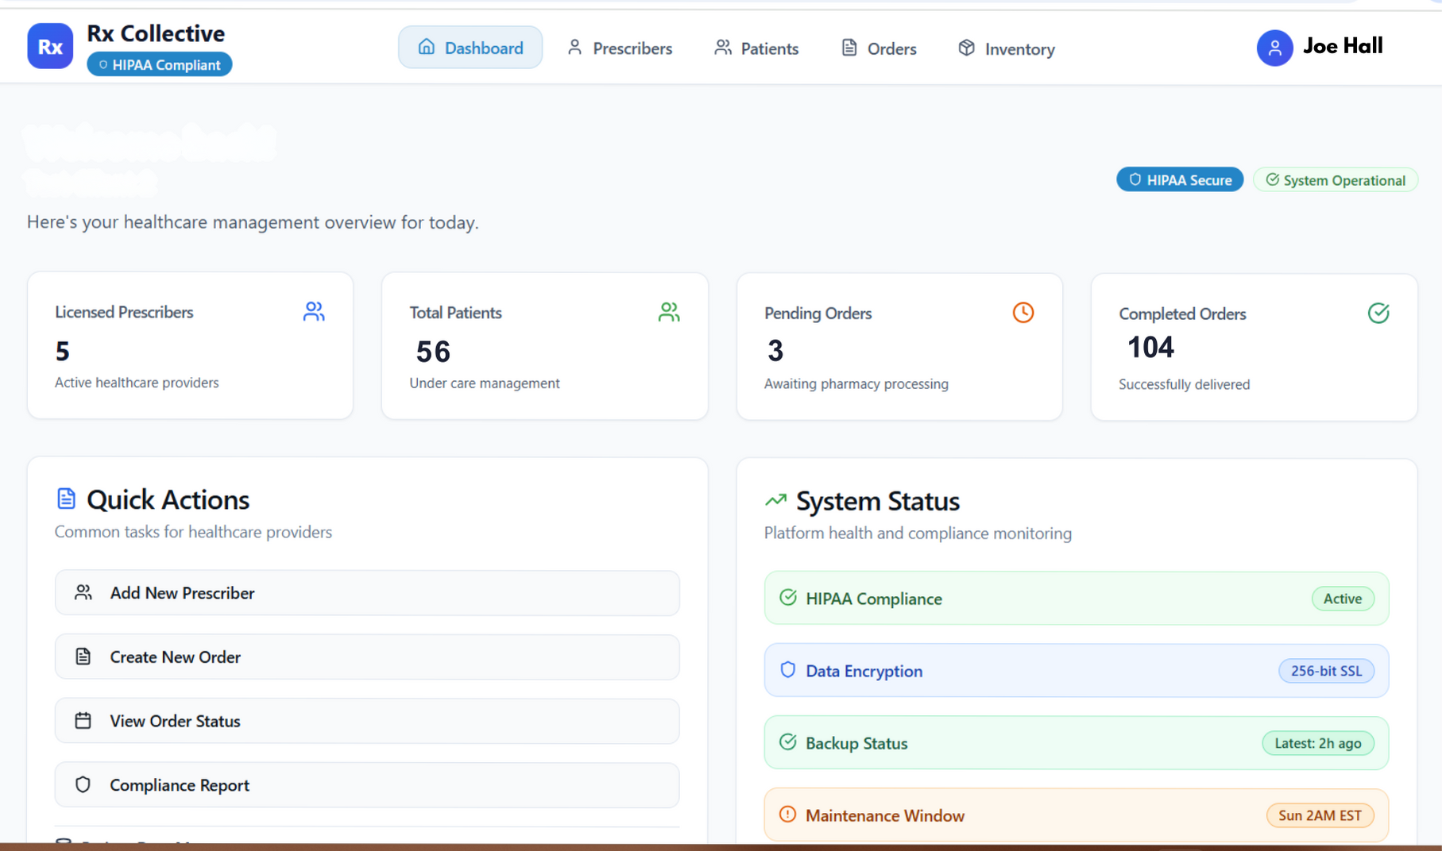Open the Dashboard tab
The width and height of the screenshot is (1442, 851).
click(470, 48)
